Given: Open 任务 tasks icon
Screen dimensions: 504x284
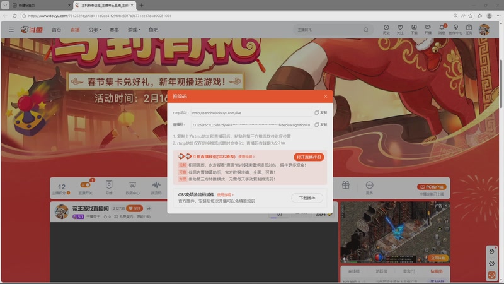Looking at the screenshot, I should [x=469, y=29].
